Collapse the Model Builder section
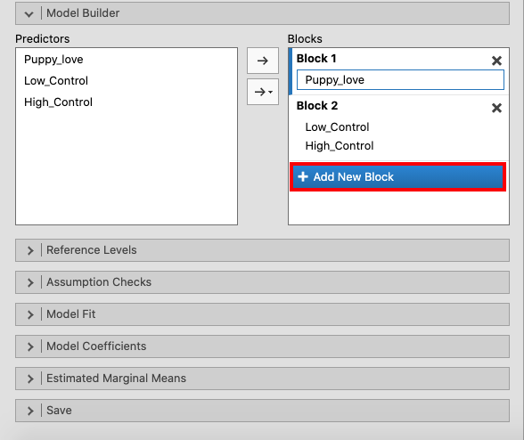This screenshot has width=524, height=440. coord(262,13)
